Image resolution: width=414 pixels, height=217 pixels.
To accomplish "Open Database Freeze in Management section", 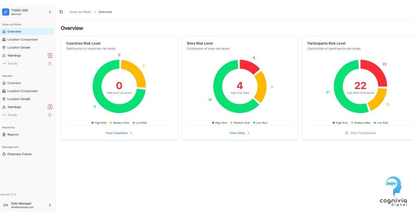I will 19,154.
